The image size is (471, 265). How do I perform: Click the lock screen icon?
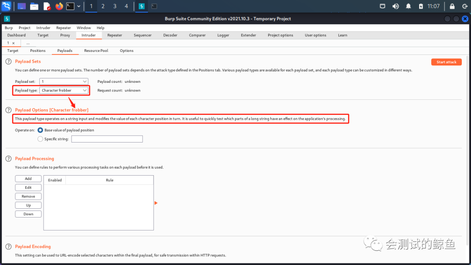click(452, 6)
